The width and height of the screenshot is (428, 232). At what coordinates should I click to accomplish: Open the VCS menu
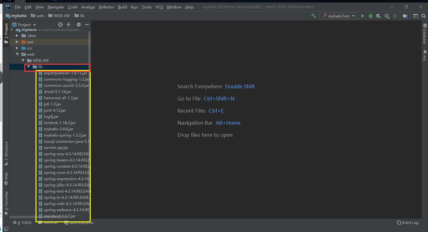pyautogui.click(x=159, y=7)
